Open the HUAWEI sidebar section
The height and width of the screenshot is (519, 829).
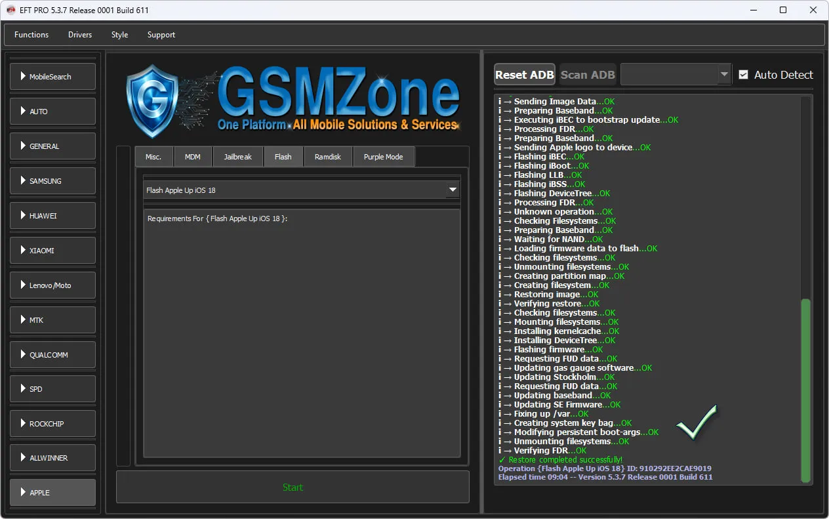click(x=52, y=216)
